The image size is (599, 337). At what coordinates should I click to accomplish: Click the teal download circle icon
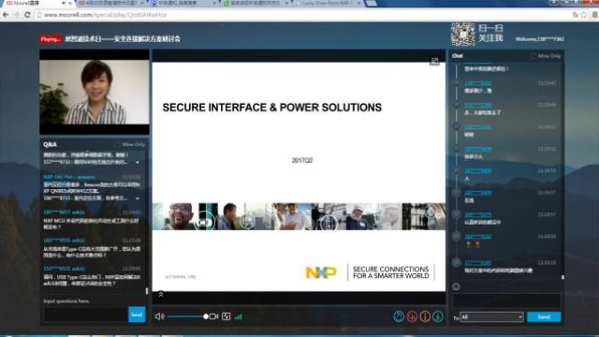(438, 316)
